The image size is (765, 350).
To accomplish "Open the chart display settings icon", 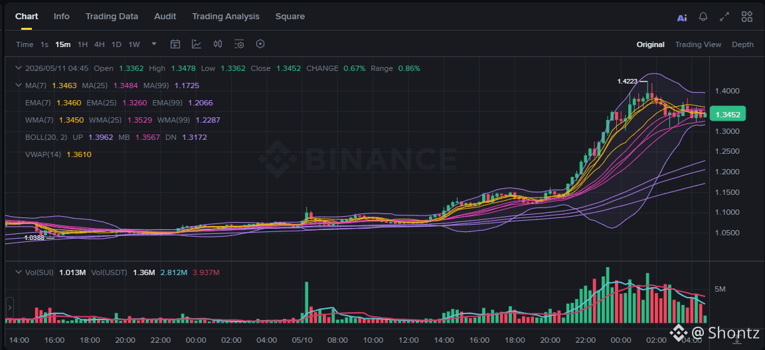I will (x=239, y=44).
